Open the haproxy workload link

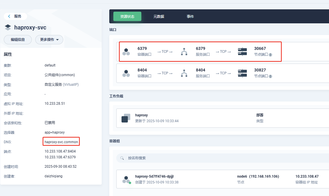coord(141,115)
